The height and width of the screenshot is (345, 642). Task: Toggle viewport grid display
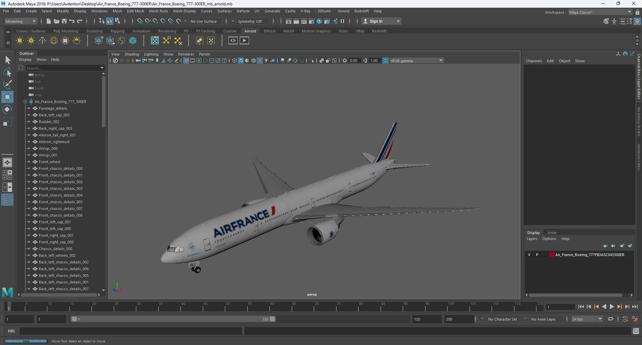coord(186,61)
